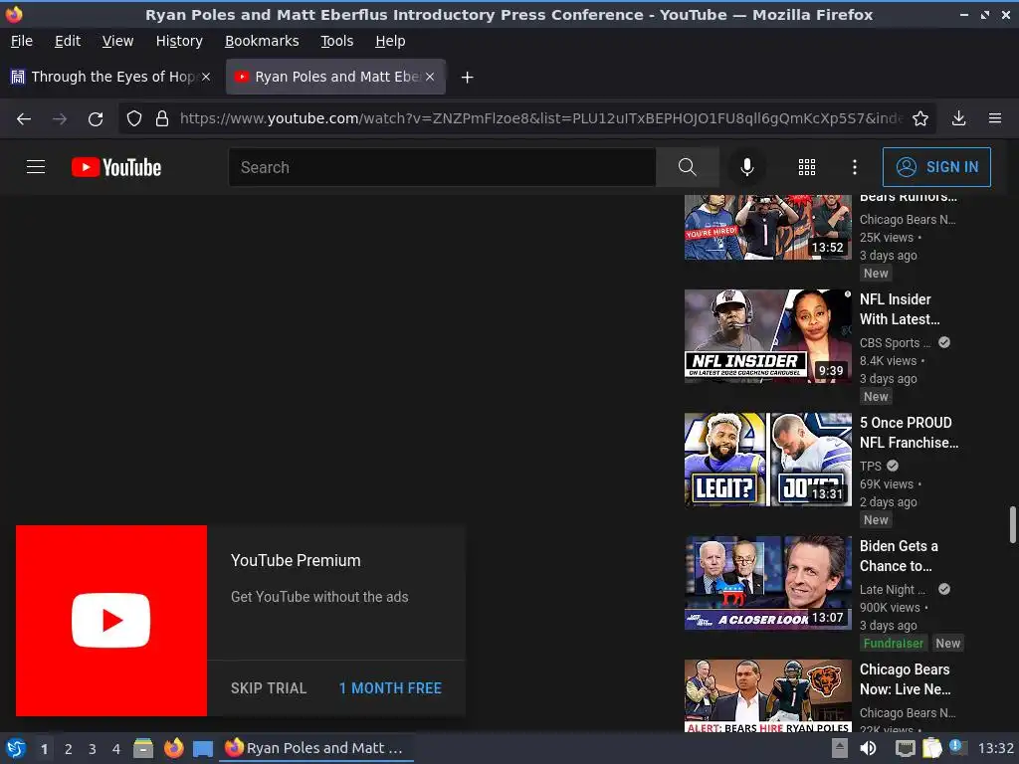Open the Late Night channel name
This screenshot has height=764, width=1019.
(x=892, y=590)
